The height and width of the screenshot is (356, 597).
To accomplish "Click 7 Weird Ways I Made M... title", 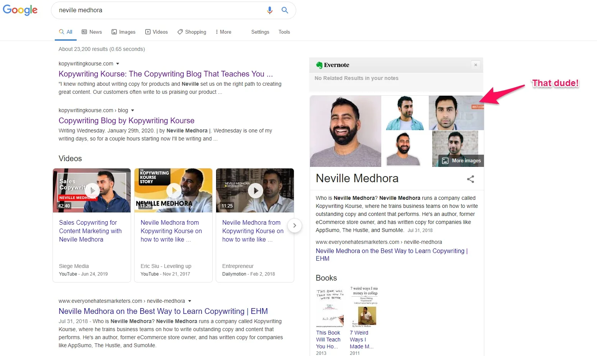I will coord(361,340).
